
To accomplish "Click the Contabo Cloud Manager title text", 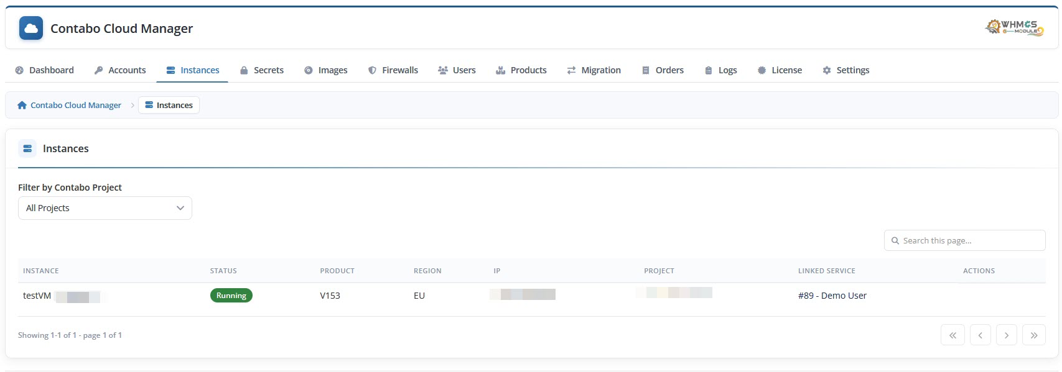I will tap(121, 29).
